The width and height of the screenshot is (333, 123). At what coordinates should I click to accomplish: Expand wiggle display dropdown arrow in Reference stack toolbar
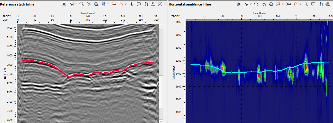coord(108,4)
